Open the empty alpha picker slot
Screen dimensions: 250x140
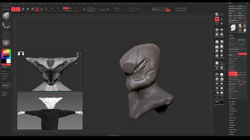pos(6,35)
